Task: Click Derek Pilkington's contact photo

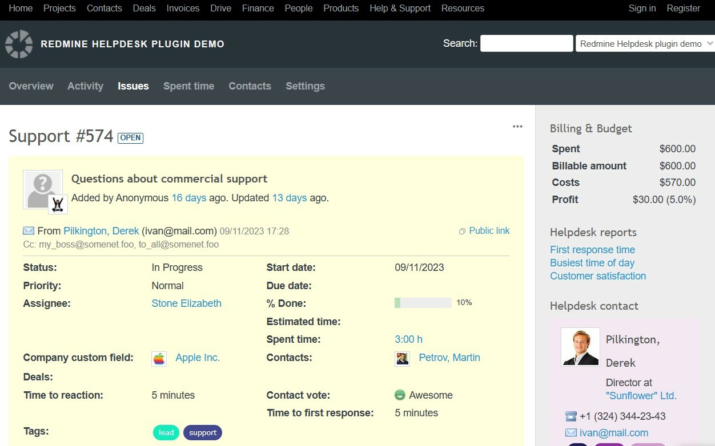Action: pyautogui.click(x=580, y=346)
